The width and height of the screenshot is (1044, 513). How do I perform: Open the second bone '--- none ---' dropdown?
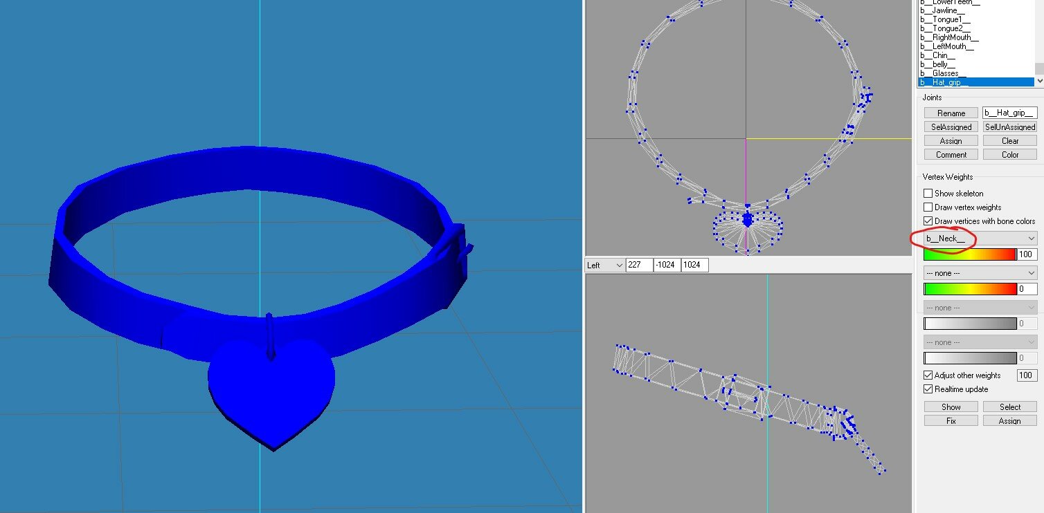pyautogui.click(x=980, y=273)
